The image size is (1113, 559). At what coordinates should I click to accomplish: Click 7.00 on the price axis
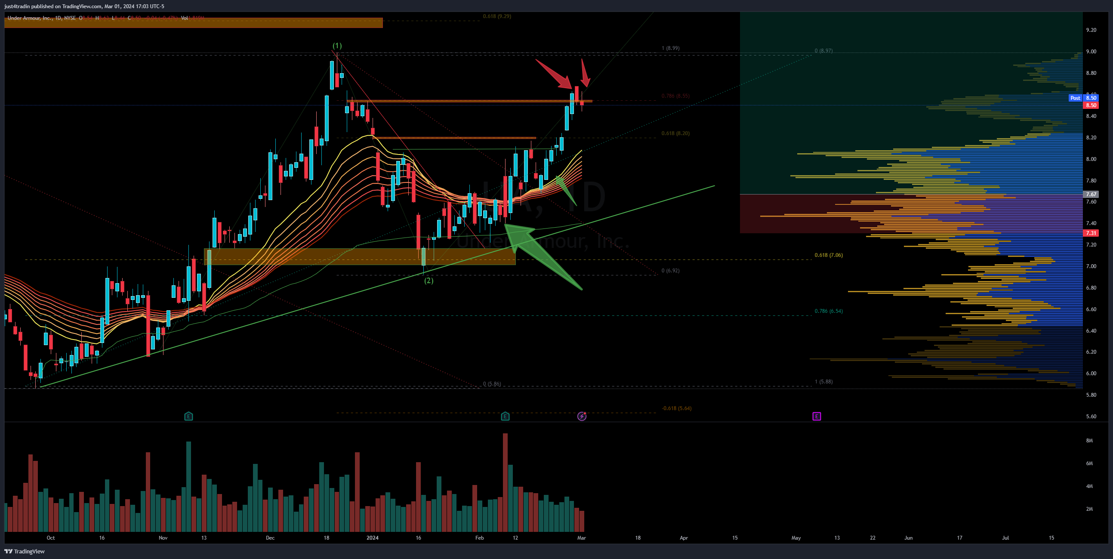coord(1091,266)
